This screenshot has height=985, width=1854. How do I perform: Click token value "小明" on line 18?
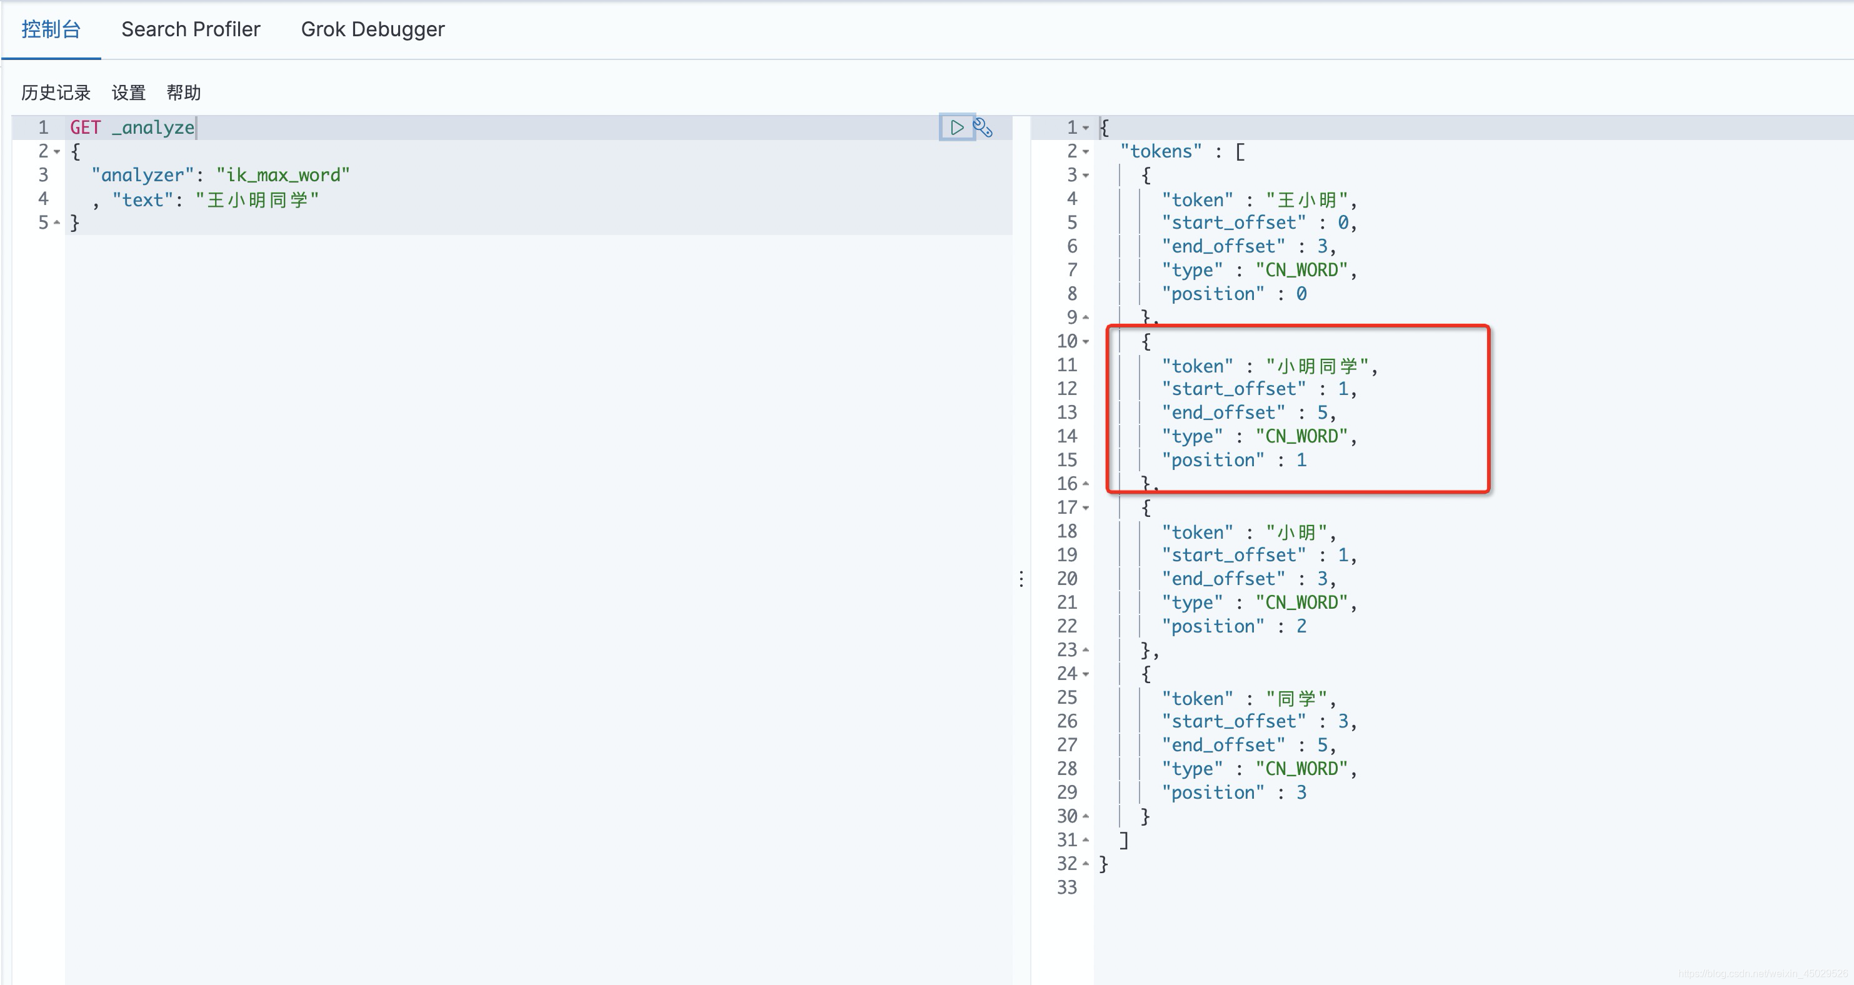point(1296,532)
